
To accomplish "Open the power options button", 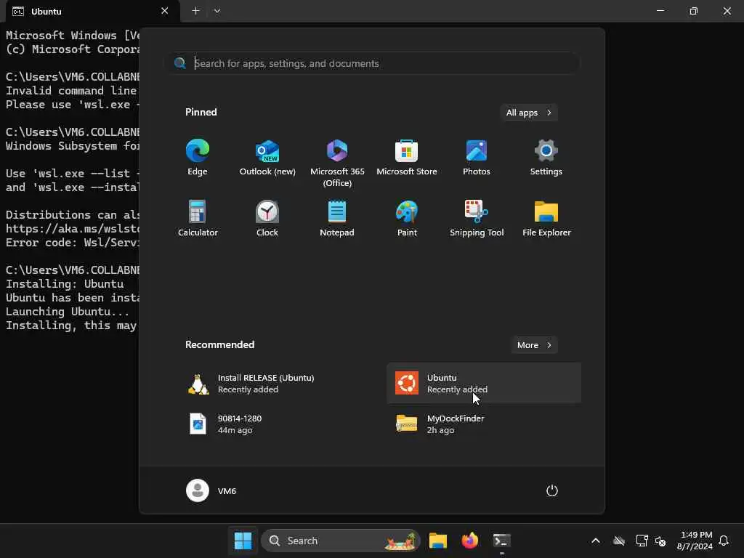I will point(552,490).
